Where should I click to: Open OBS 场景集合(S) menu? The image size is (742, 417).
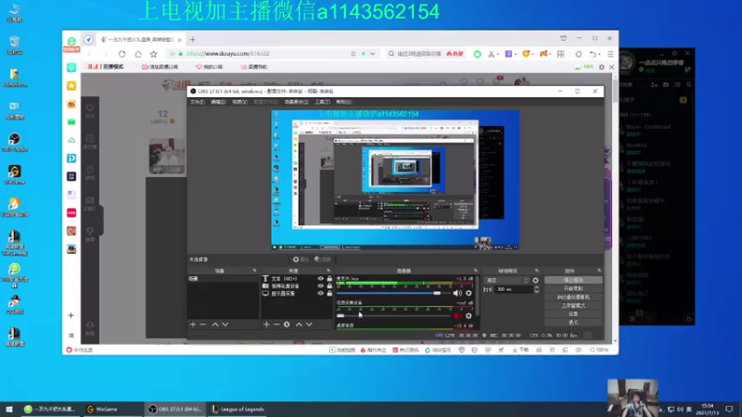(x=296, y=102)
